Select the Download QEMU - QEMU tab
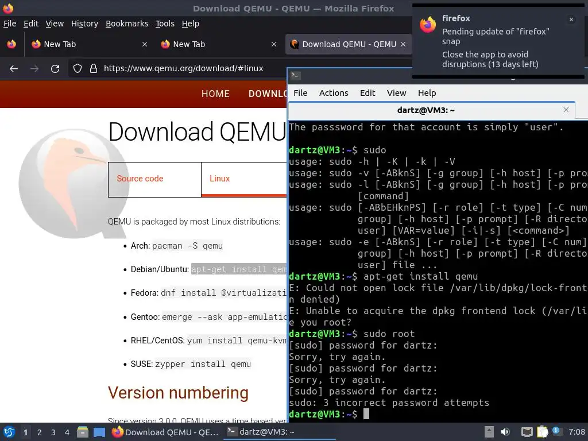Viewport: 588px width, 441px height. click(x=349, y=44)
